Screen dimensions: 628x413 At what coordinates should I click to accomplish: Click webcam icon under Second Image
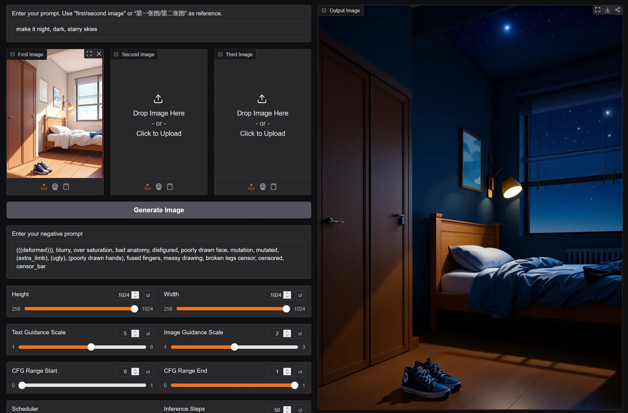159,187
